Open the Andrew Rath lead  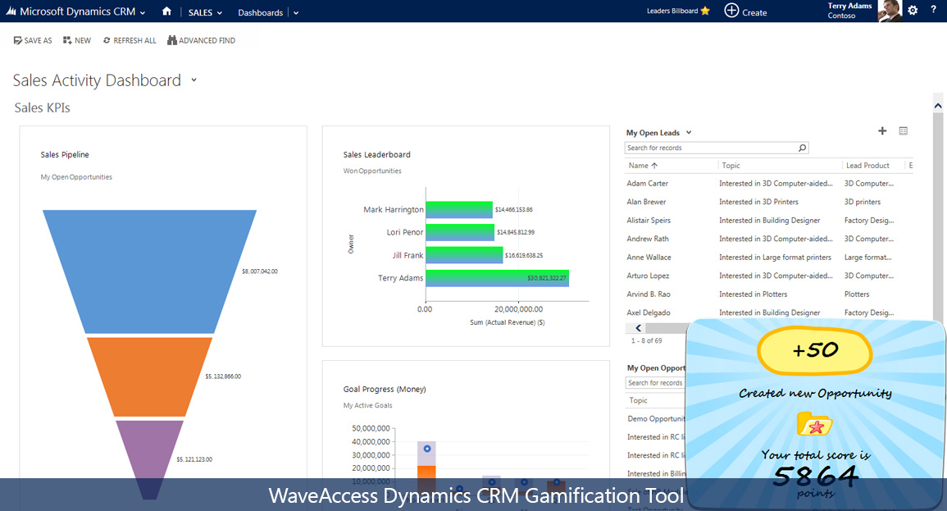point(648,239)
